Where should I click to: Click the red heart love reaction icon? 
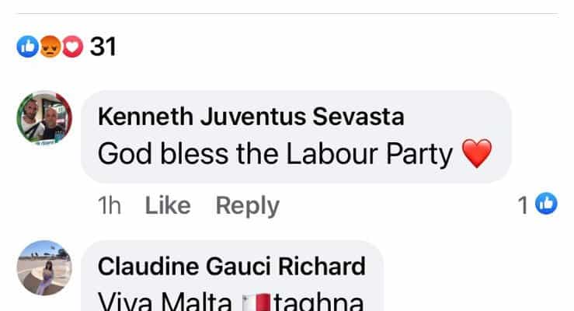click(x=72, y=47)
